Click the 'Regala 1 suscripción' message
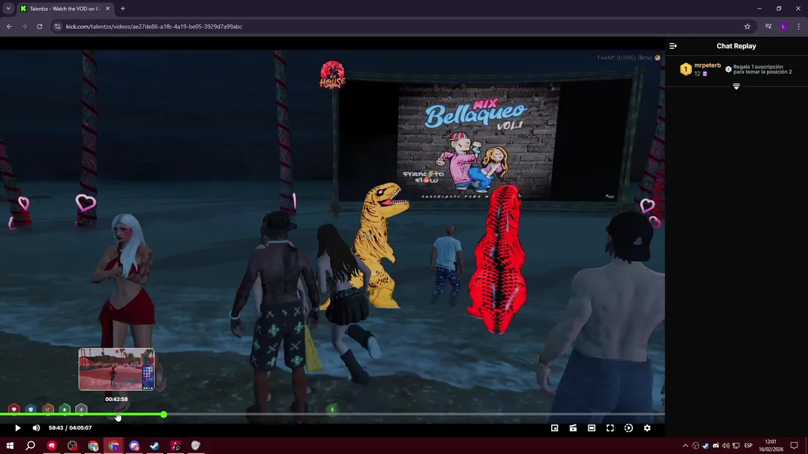This screenshot has height=454, width=808. [762, 69]
